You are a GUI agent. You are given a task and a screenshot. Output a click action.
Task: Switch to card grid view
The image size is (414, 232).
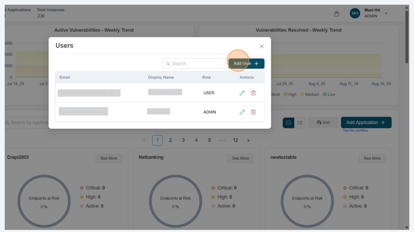pyautogui.click(x=288, y=123)
